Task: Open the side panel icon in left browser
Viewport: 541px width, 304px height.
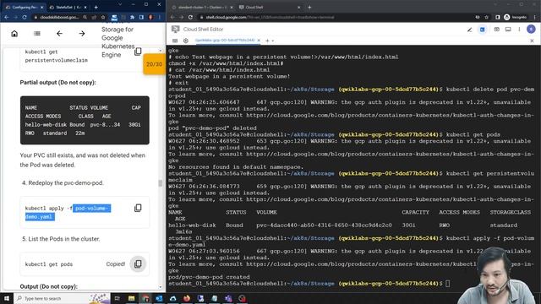Action: click(141, 17)
